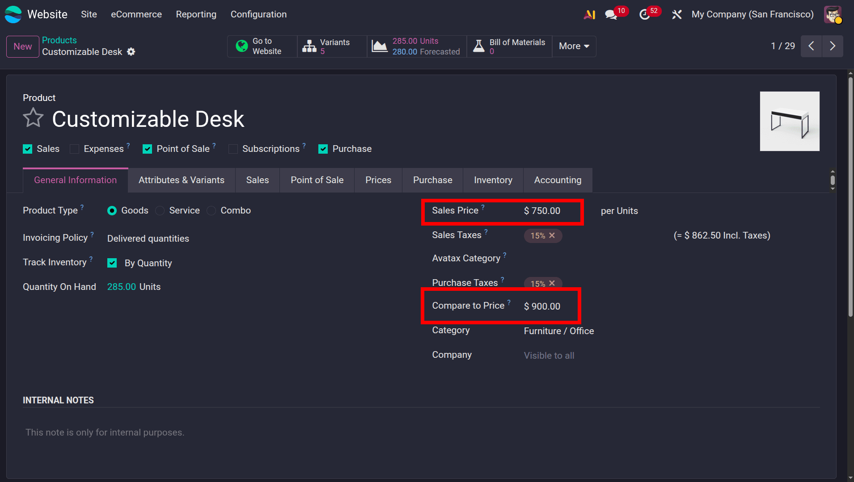Select the Goods product type
854x482 pixels.
pyautogui.click(x=112, y=211)
